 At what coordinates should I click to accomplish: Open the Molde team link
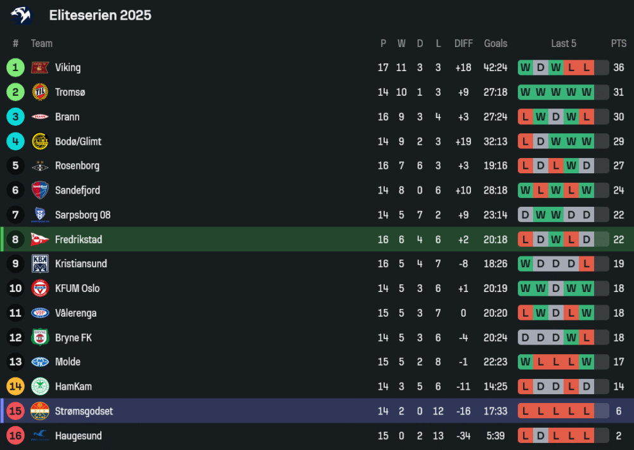point(68,362)
